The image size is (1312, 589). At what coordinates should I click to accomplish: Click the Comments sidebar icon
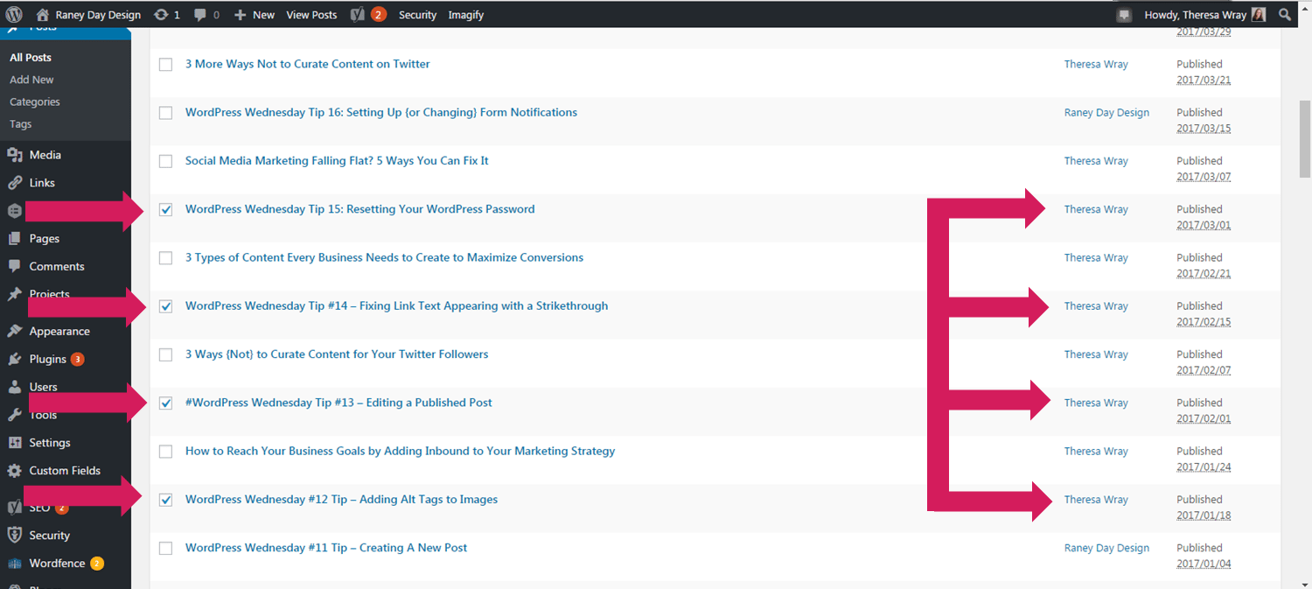click(15, 266)
